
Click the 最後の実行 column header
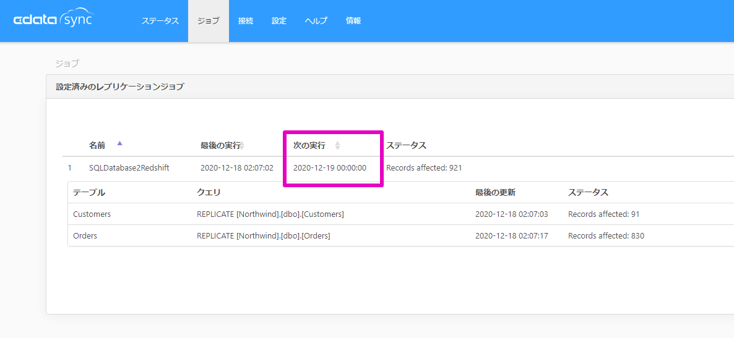(x=220, y=145)
